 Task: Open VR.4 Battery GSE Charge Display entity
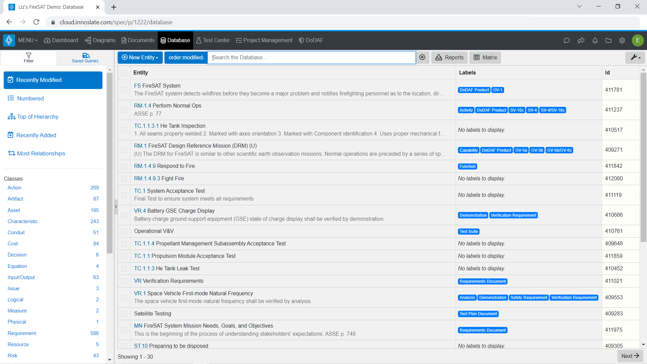click(174, 211)
